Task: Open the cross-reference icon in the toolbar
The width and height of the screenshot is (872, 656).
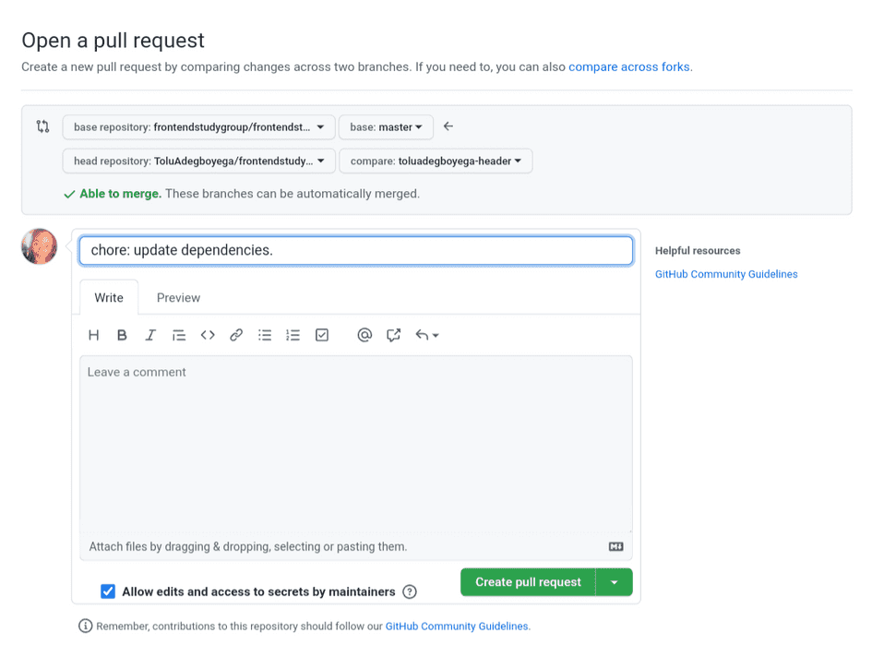Action: (393, 335)
